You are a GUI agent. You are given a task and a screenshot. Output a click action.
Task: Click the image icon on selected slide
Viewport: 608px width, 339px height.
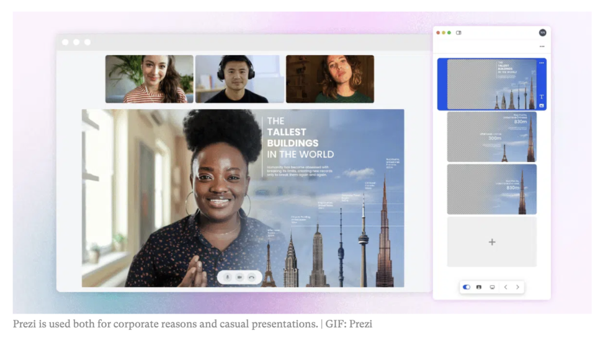(542, 105)
